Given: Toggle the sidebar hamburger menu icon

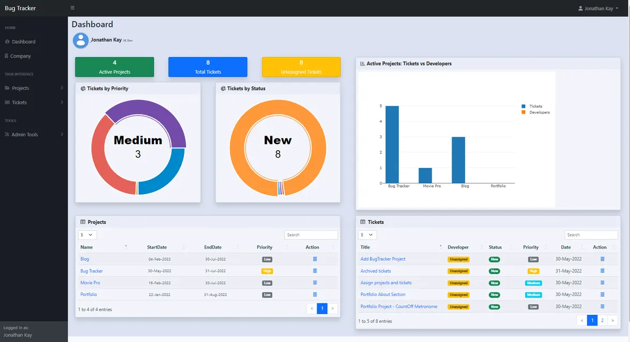Looking at the screenshot, I should tap(72, 7).
